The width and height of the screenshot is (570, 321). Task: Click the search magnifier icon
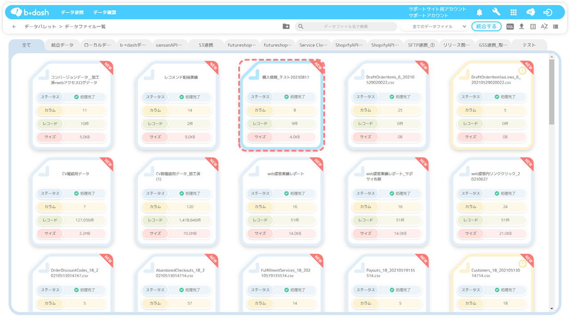tap(301, 27)
